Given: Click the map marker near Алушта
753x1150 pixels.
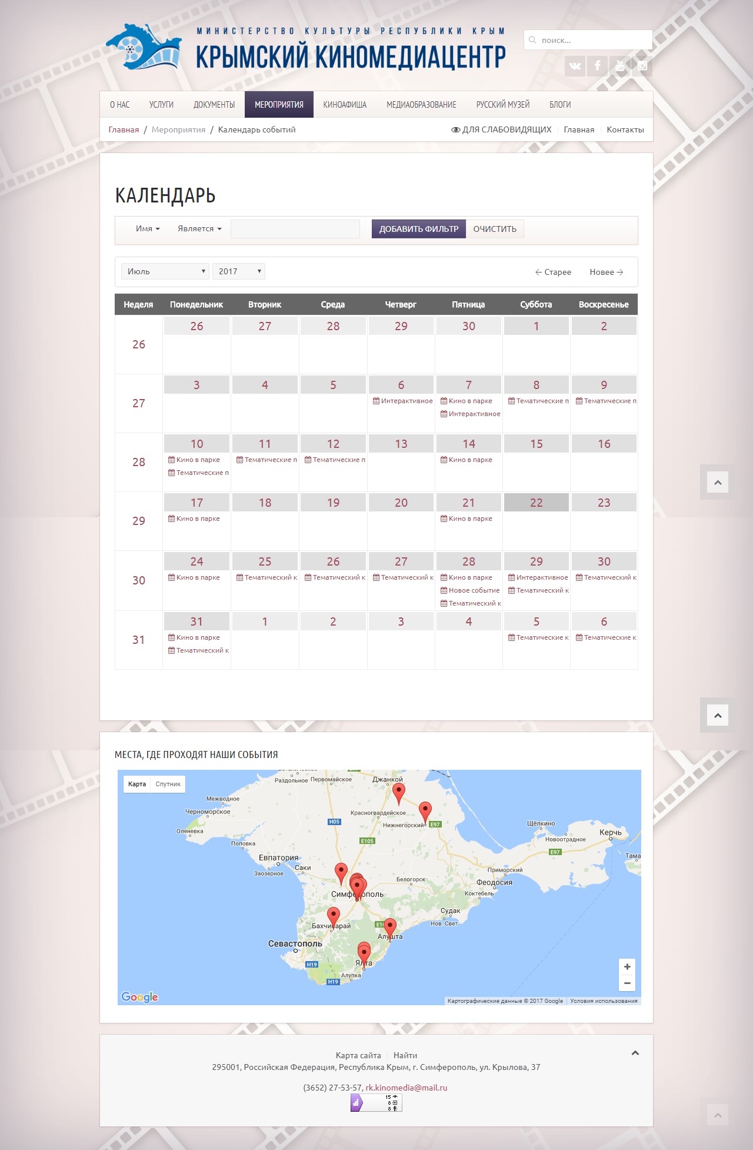Looking at the screenshot, I should coord(389,928).
